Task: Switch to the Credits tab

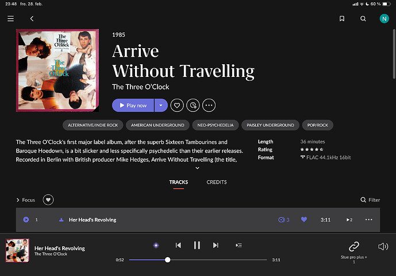Action: point(217,182)
